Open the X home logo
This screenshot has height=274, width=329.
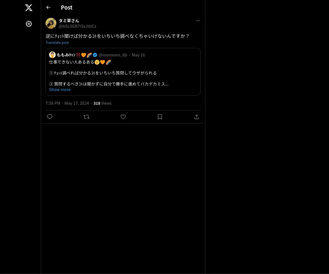point(29,8)
